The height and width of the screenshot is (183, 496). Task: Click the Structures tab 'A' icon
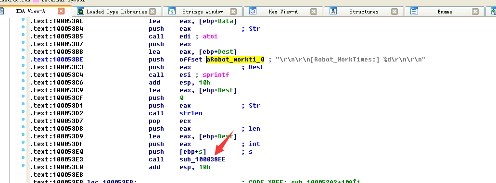tap(333, 12)
